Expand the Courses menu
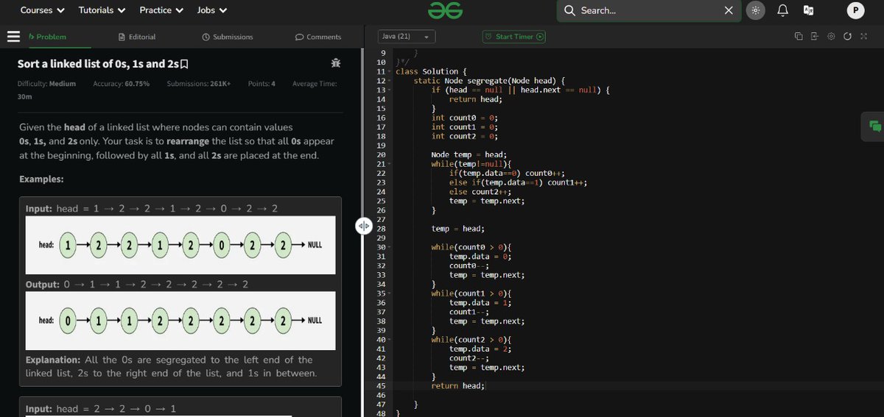The image size is (884, 417). 42,10
